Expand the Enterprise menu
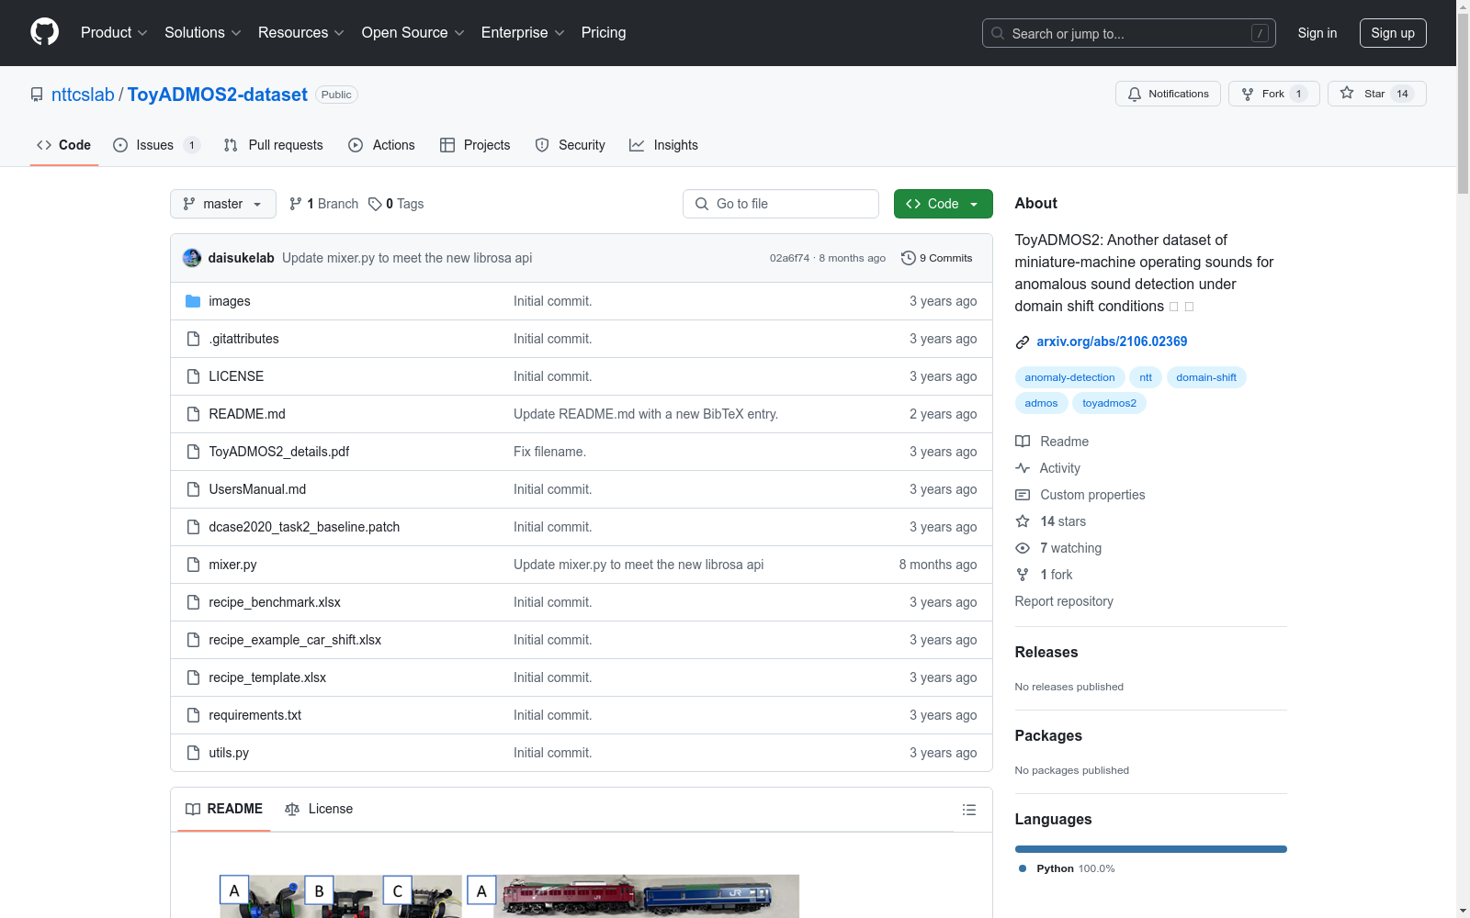The height and width of the screenshot is (918, 1470). point(523,32)
